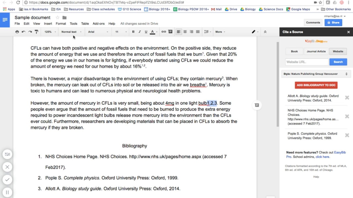
Task: Open the Edit menu
Action: [26, 24]
